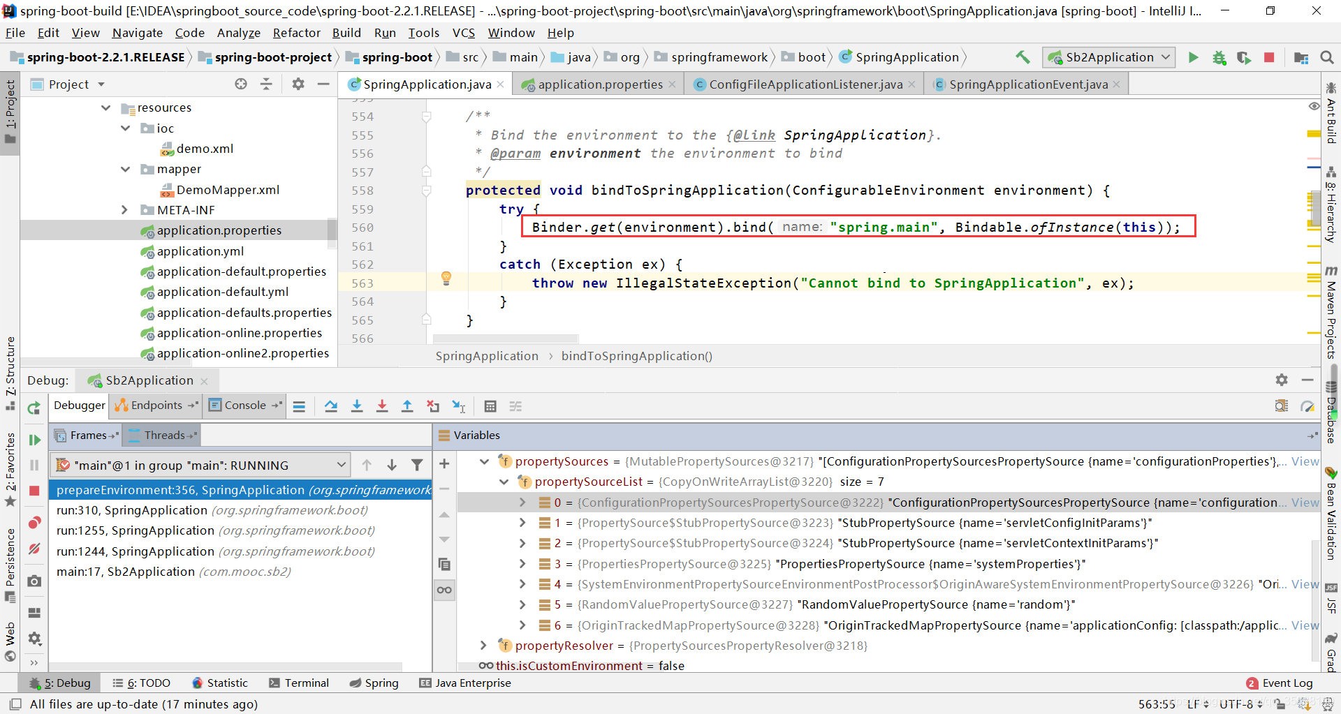1341x714 pixels.
Task: Open the Terminal tool window button
Action: click(x=298, y=683)
